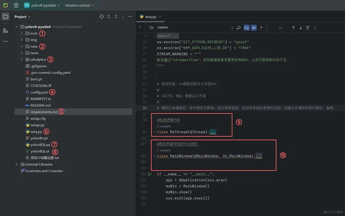Jump to next match with down arrow icon
Screen dimensions: 345x216
300,28
